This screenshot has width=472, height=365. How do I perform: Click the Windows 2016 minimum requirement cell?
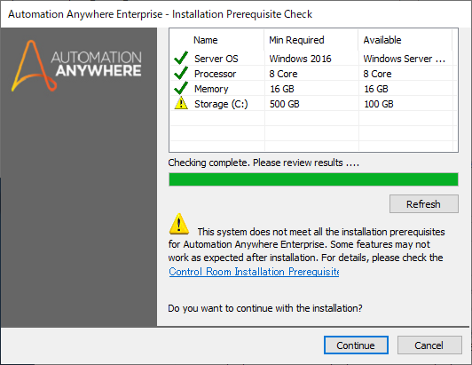point(300,59)
